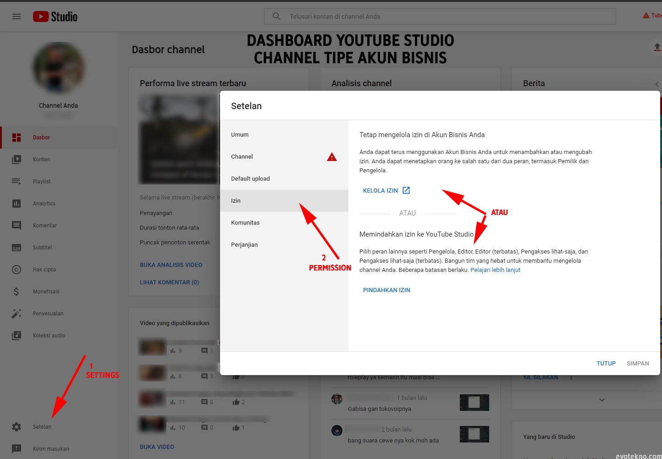Viewport: 662px width, 459px height.
Task: Select the Default upload settings tab
Action: 284,179
